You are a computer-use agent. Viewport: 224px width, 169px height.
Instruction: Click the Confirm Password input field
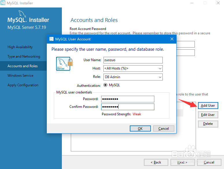click(128, 107)
